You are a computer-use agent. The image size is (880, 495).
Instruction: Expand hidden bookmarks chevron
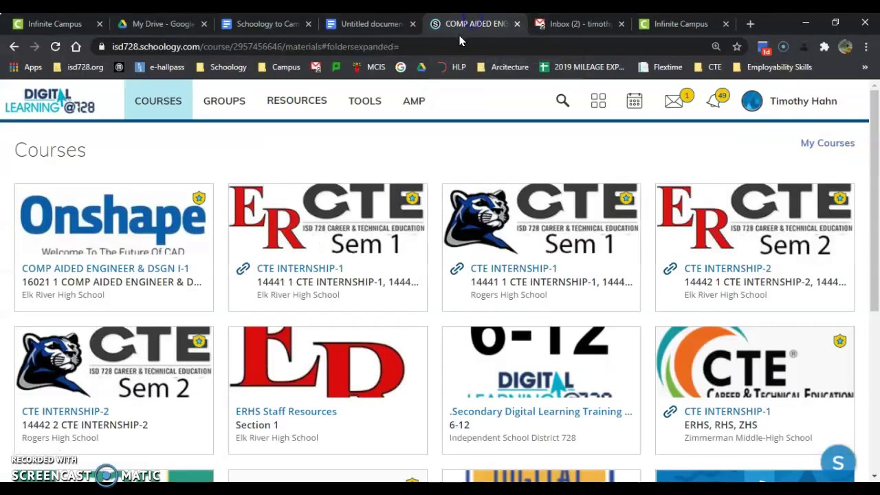click(x=865, y=67)
